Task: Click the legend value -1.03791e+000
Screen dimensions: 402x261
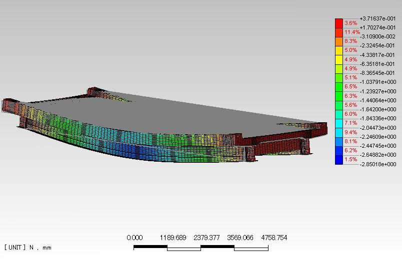Action: coord(378,82)
